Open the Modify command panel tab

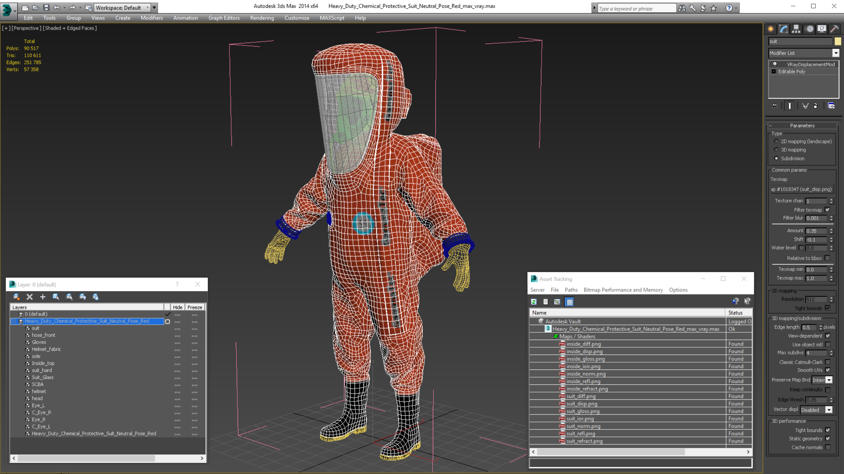783,29
